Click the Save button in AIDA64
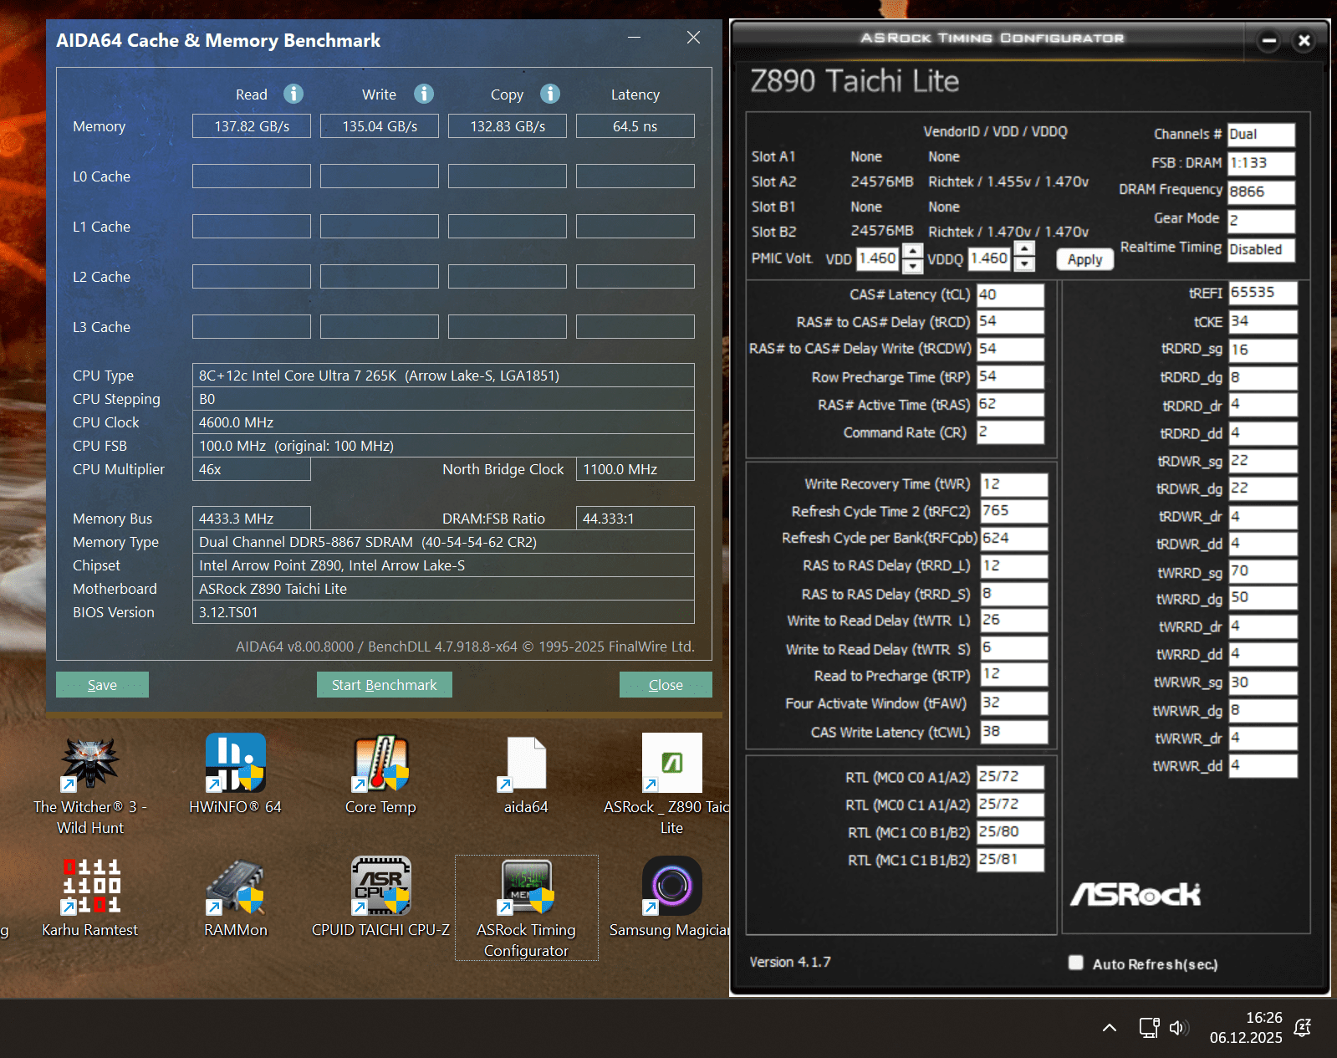Viewport: 1337px width, 1058px height. point(102,685)
